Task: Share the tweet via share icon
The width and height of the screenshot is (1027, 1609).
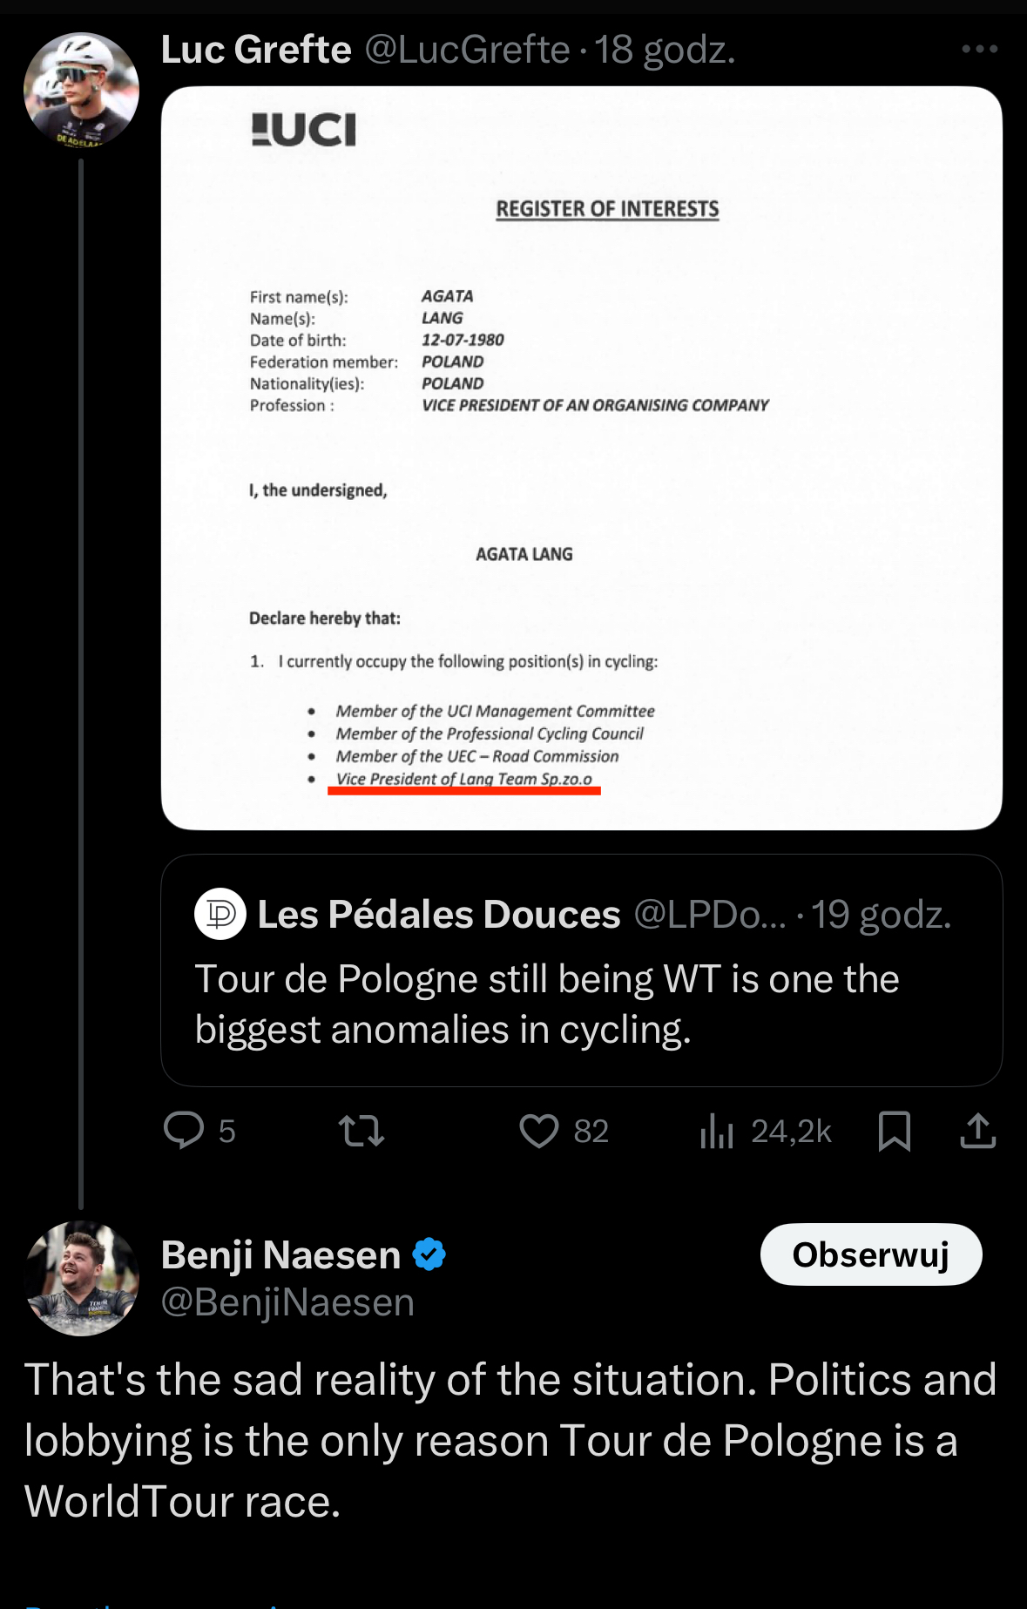Action: (x=977, y=1131)
